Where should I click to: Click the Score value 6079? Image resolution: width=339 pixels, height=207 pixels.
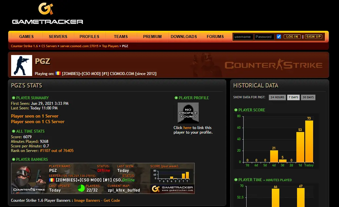click(27, 137)
